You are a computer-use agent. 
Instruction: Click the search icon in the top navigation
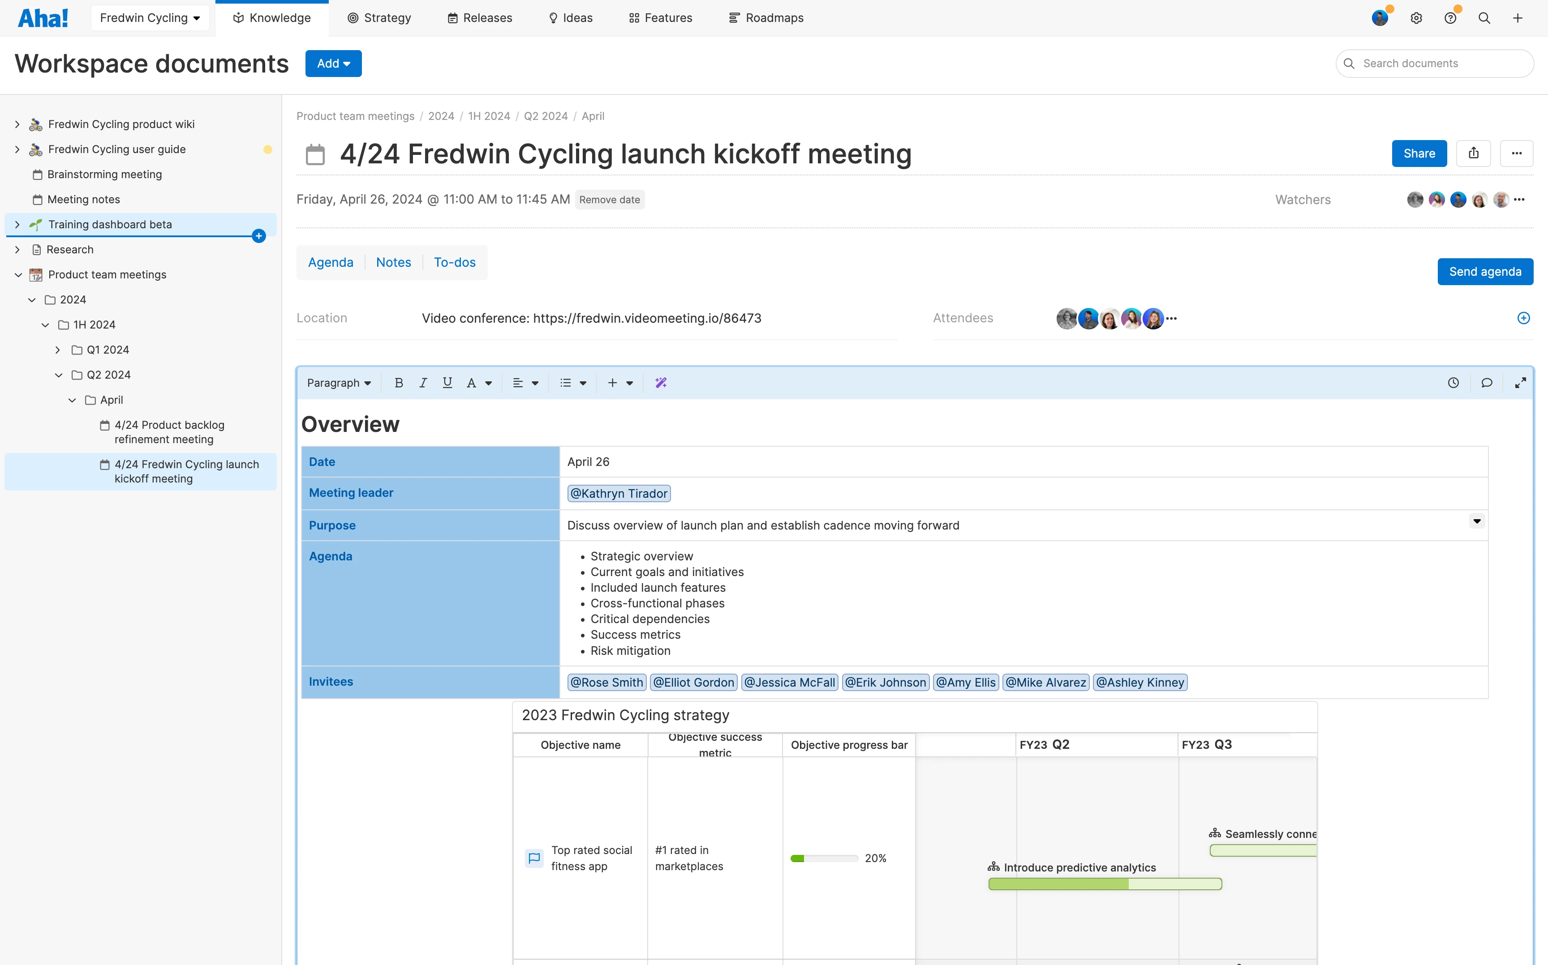pyautogui.click(x=1484, y=18)
